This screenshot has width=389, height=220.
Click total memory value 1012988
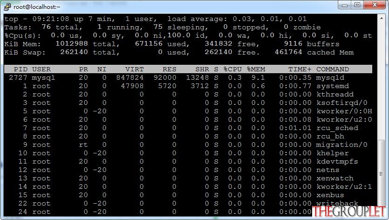click(x=72, y=44)
